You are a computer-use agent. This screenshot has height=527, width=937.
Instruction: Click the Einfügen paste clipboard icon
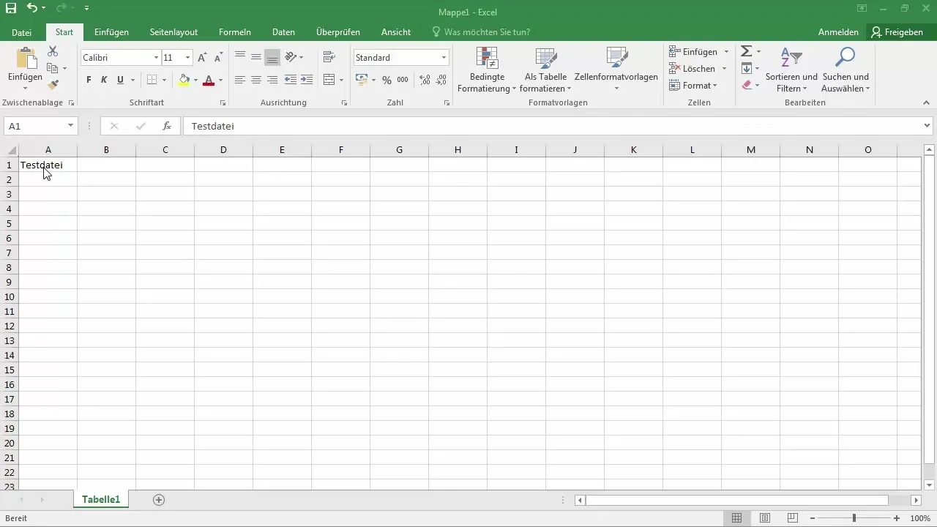pyautogui.click(x=26, y=59)
